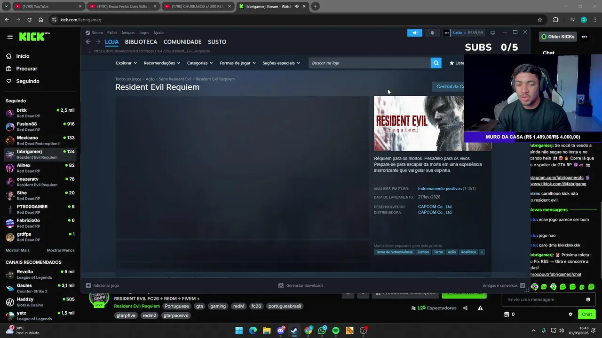Open recommended channel Gaules
This screenshot has height=338, width=602.
tap(40, 288)
